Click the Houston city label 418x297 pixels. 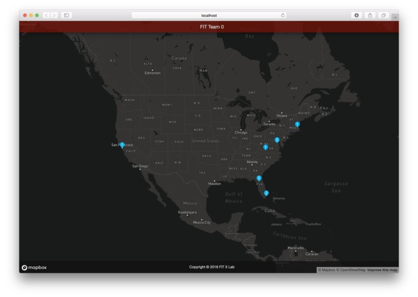coord(215,183)
